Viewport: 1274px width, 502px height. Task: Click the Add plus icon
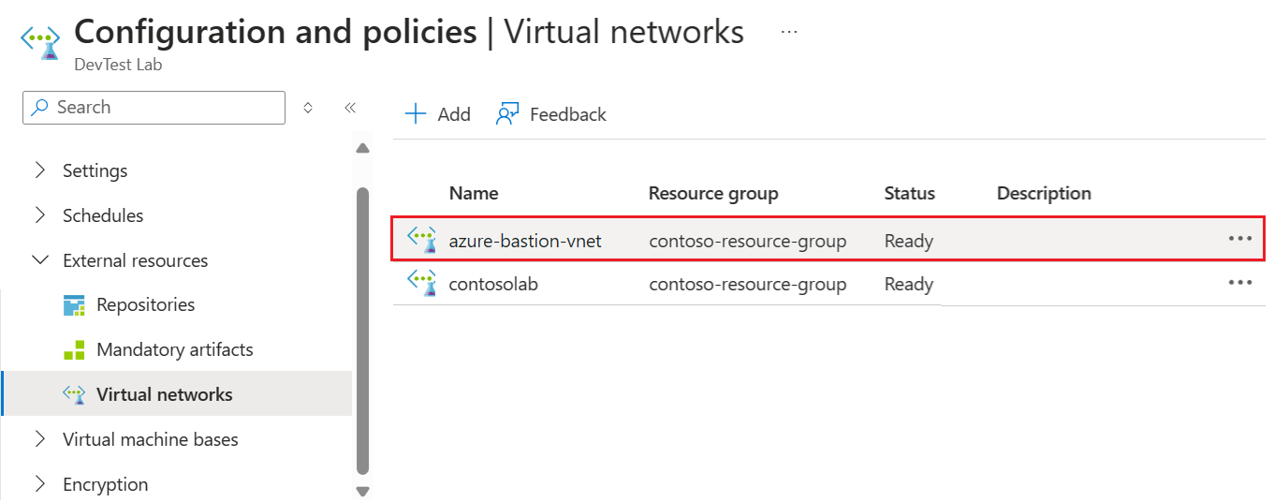tap(415, 114)
